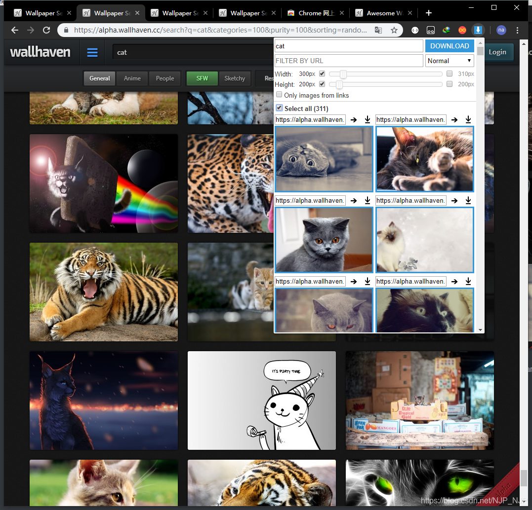The width and height of the screenshot is (532, 510).
Task: Enable the maximum height checkbox
Action: tap(450, 84)
